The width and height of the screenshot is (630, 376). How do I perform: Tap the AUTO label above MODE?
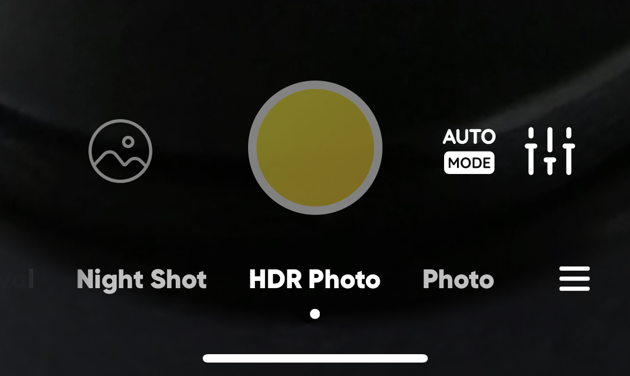click(x=469, y=137)
